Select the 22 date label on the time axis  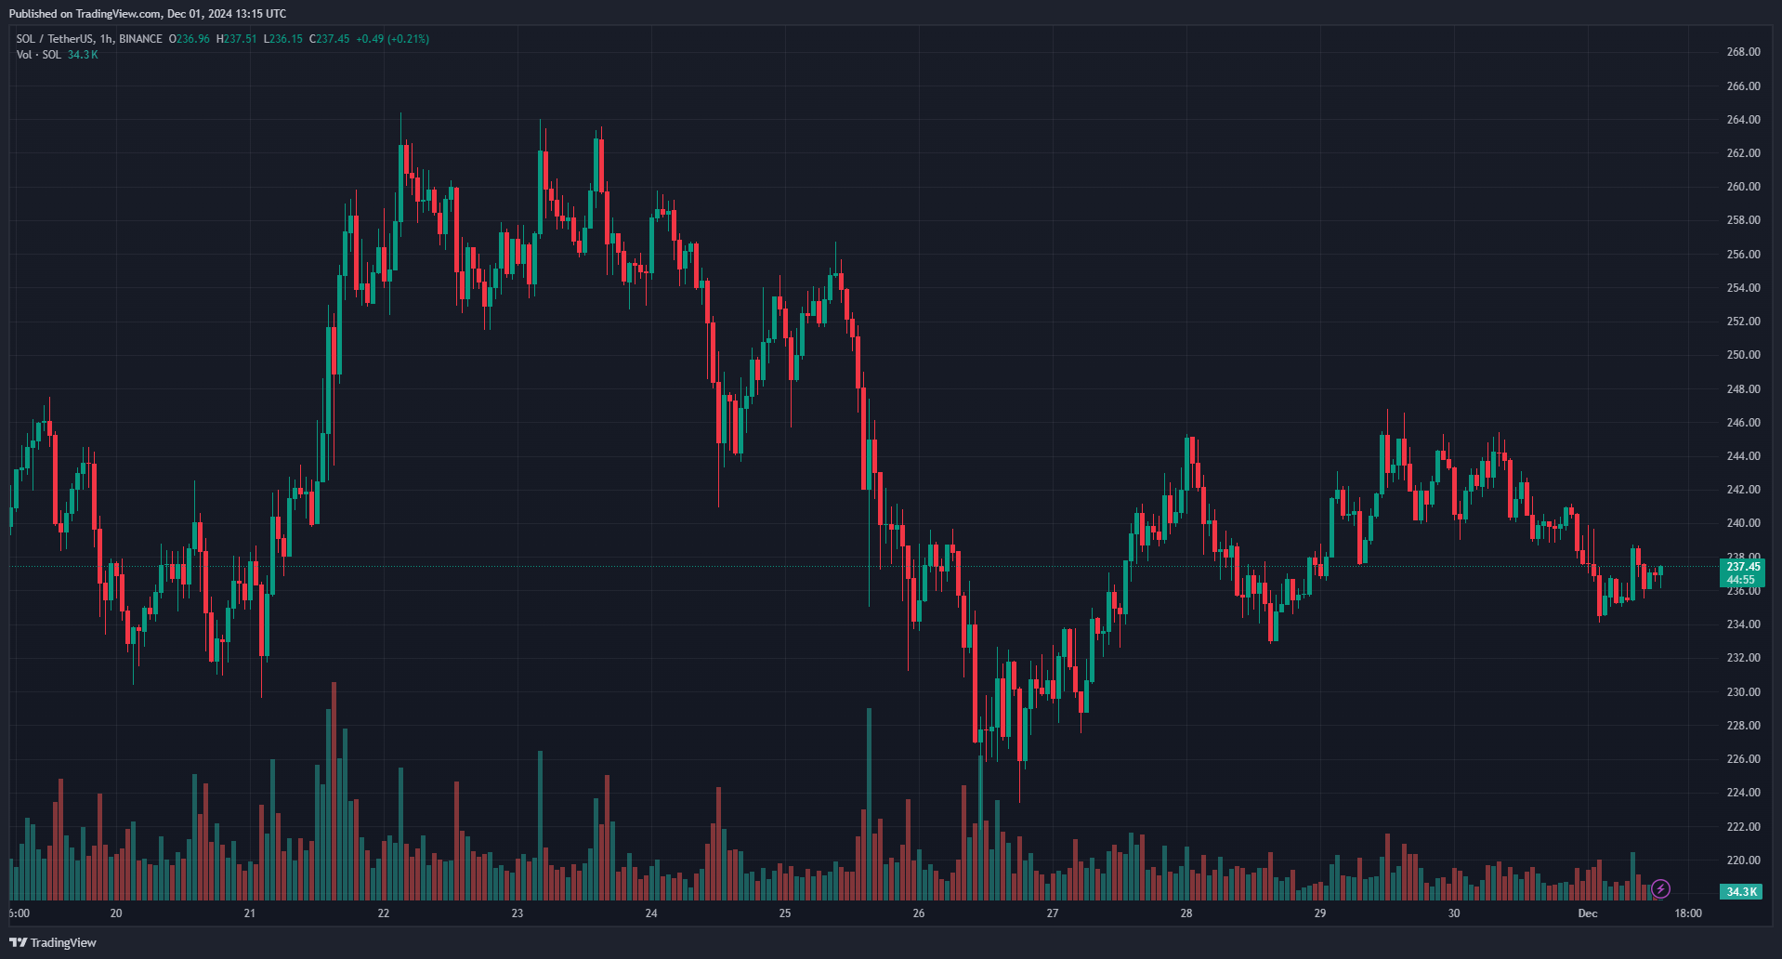click(x=384, y=913)
